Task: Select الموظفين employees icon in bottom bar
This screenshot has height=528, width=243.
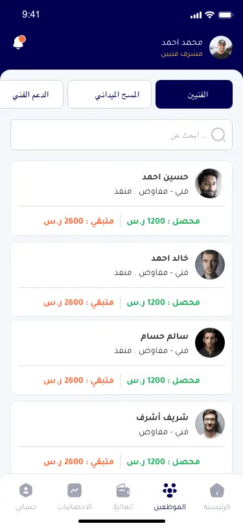Action: click(x=170, y=490)
